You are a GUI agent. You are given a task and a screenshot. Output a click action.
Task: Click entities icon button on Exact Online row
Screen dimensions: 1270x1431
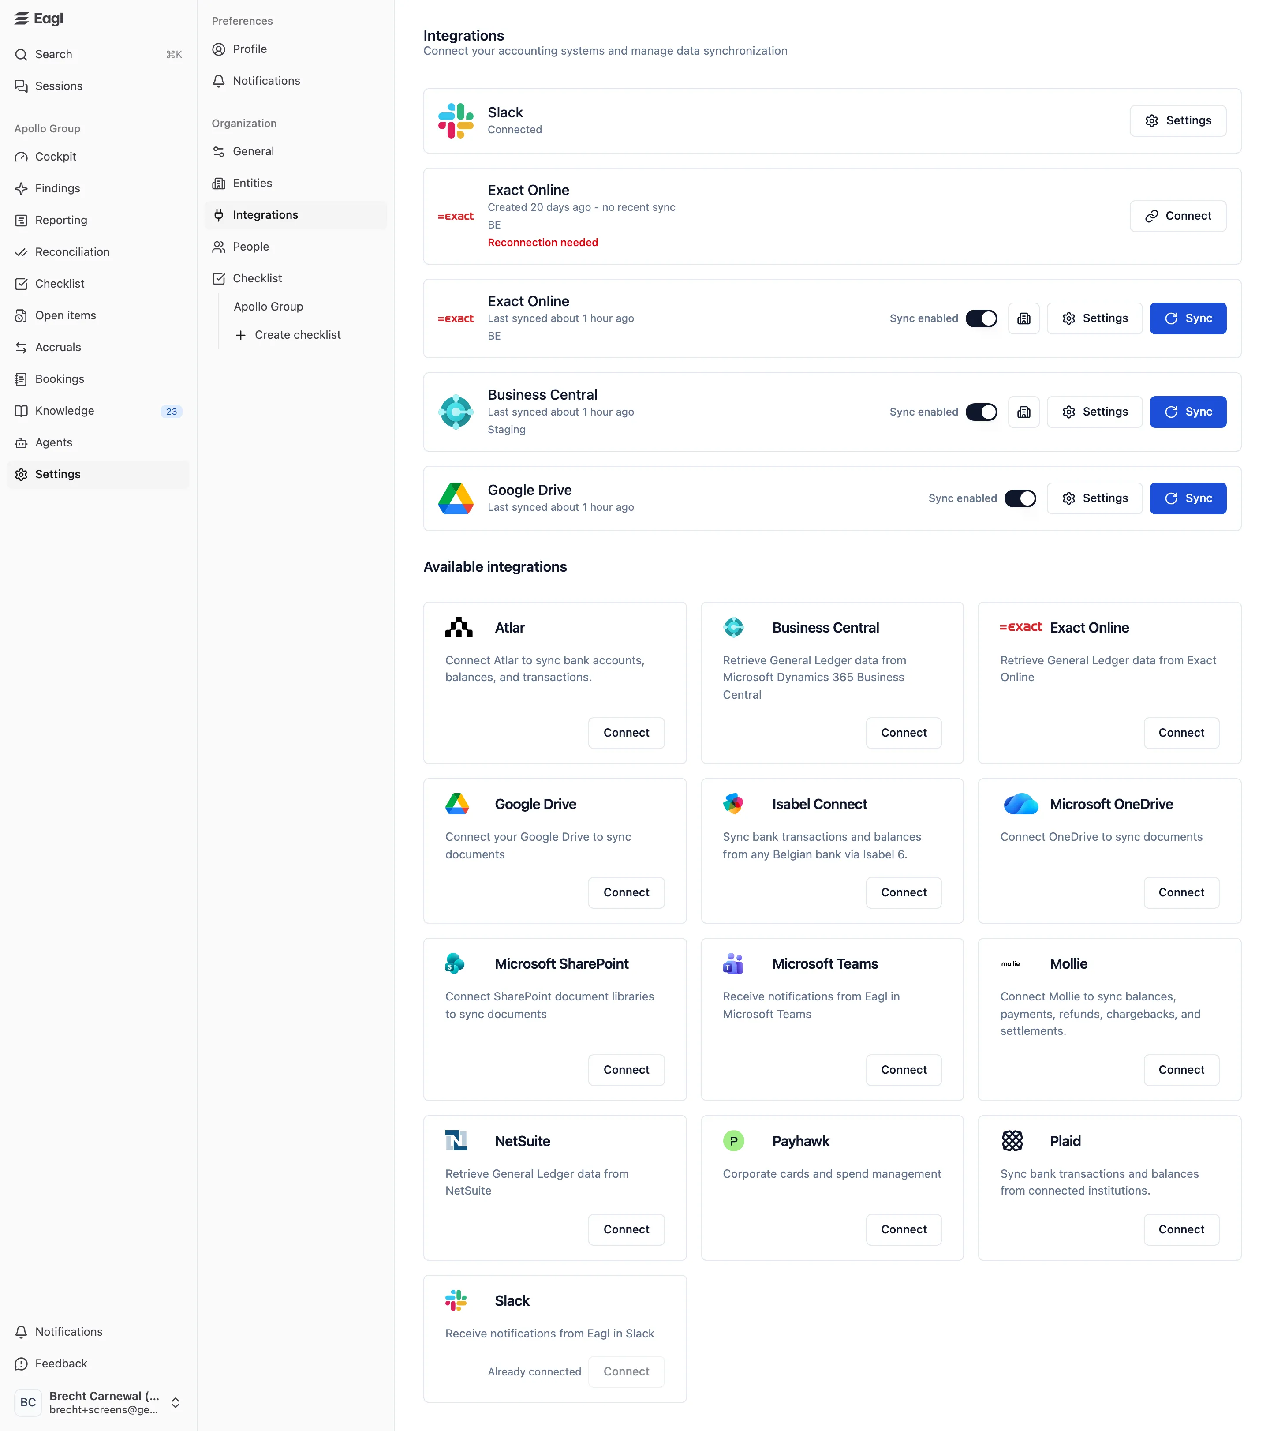click(1023, 318)
